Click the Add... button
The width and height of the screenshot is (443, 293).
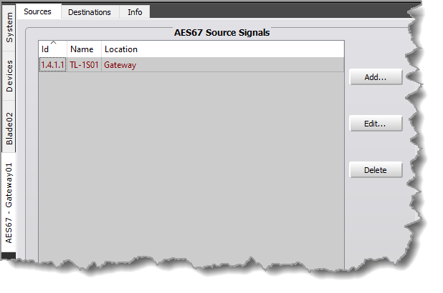pos(376,77)
